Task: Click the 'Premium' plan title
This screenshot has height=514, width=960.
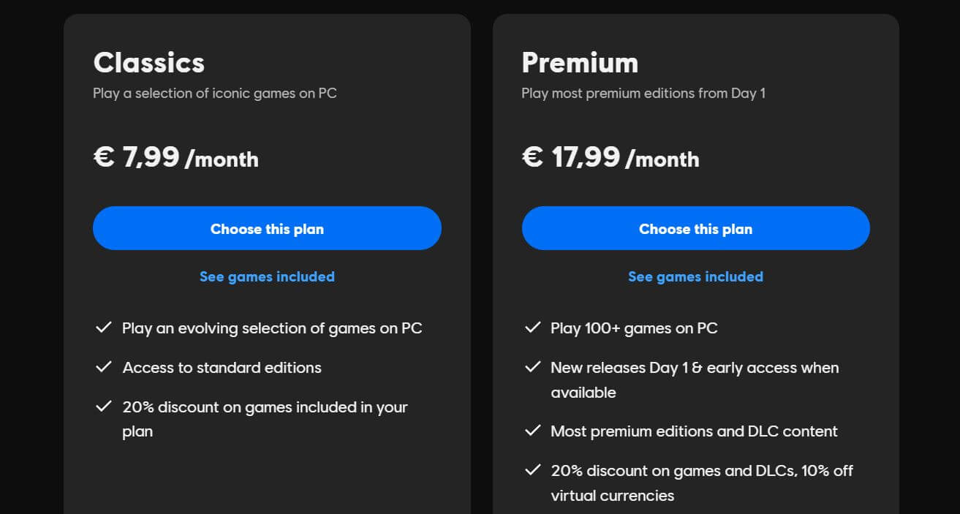Action: tap(580, 63)
